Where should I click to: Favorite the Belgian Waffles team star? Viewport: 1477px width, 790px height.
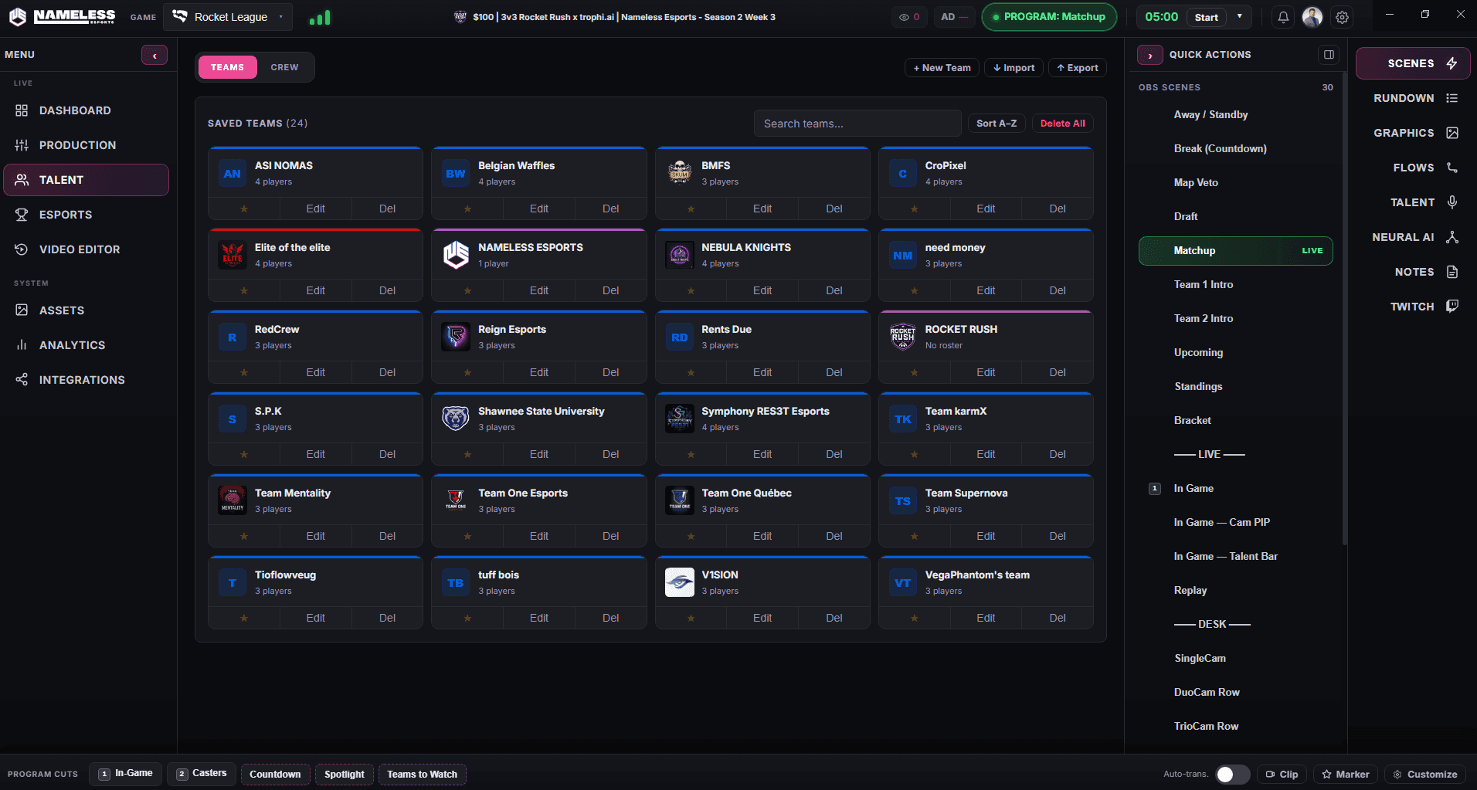pyautogui.click(x=467, y=209)
